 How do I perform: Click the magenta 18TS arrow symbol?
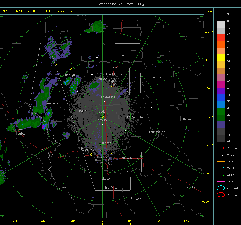tap(221, 182)
